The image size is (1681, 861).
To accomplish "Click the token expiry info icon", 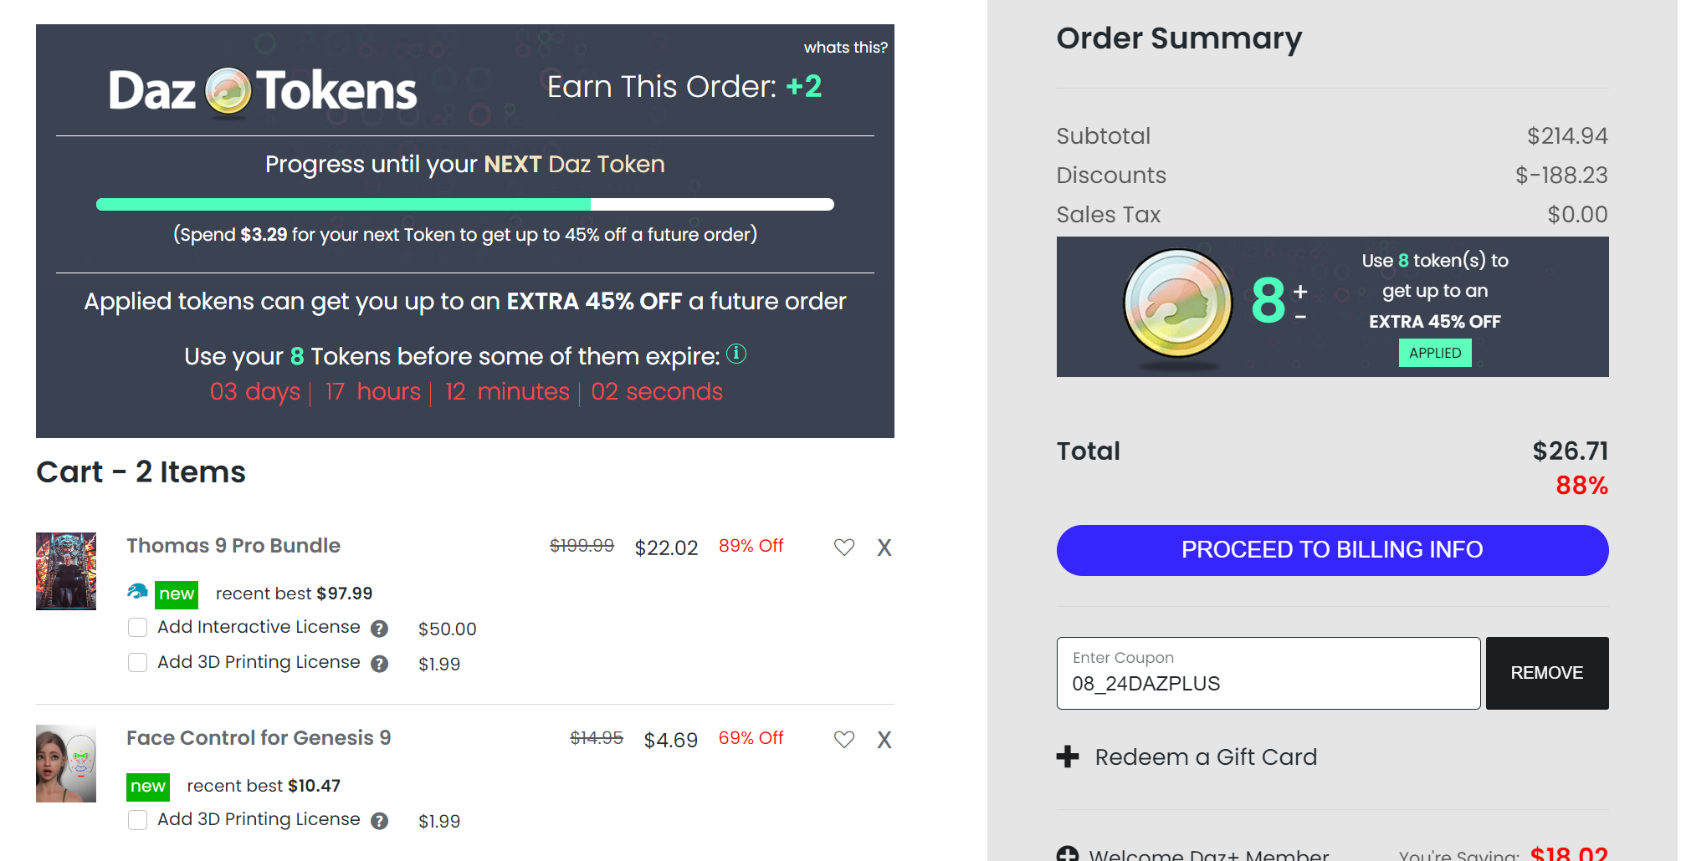I will coord(736,354).
